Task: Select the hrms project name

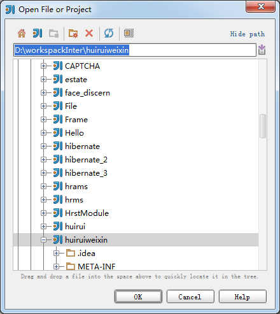Action: pos(74,200)
